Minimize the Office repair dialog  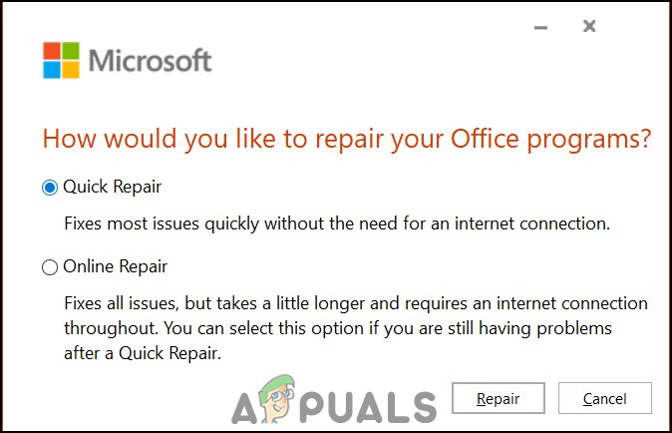[x=541, y=27]
